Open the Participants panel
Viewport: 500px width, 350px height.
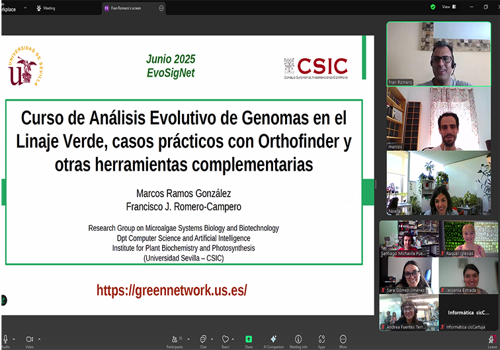click(x=174, y=339)
